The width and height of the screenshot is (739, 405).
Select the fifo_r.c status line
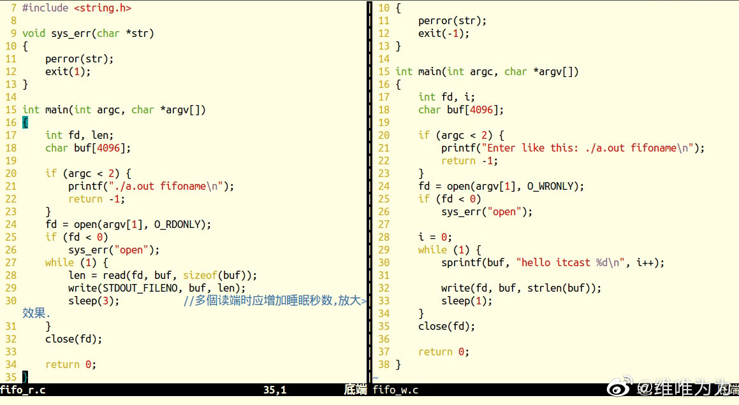24,390
